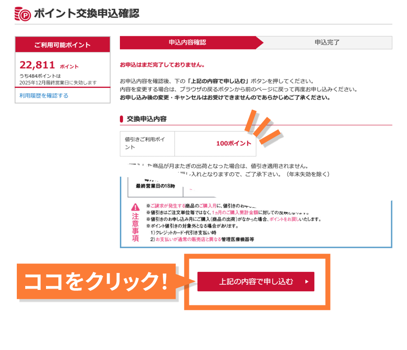This screenshot has height=350, width=407.
Task: Open the 利用履歴を確認する link
Action: tap(44, 95)
